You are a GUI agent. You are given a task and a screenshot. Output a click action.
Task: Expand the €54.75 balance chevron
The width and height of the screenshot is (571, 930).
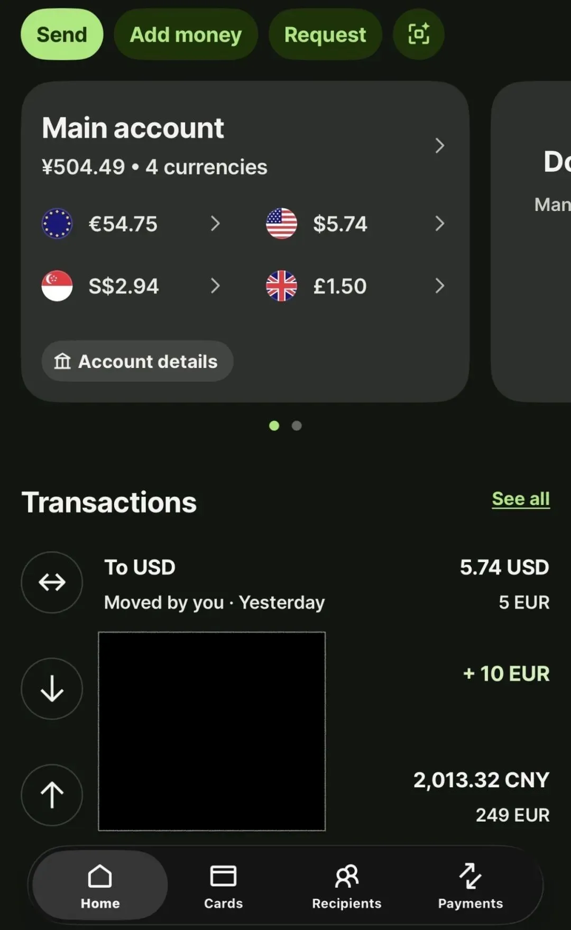[x=215, y=224]
